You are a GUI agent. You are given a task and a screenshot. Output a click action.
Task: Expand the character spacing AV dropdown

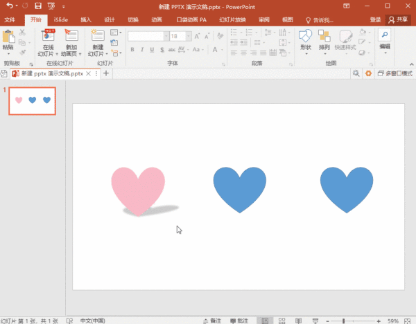pos(188,50)
